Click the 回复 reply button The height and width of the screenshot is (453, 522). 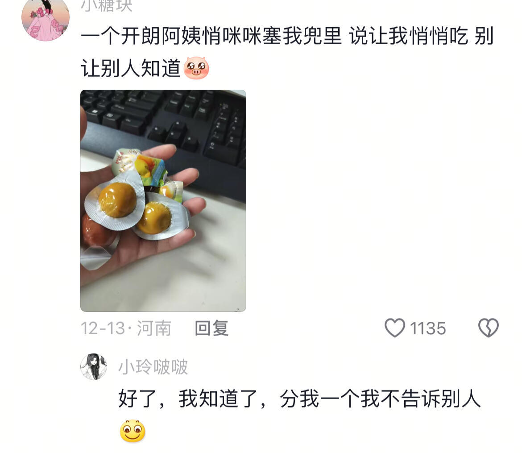pyautogui.click(x=212, y=328)
